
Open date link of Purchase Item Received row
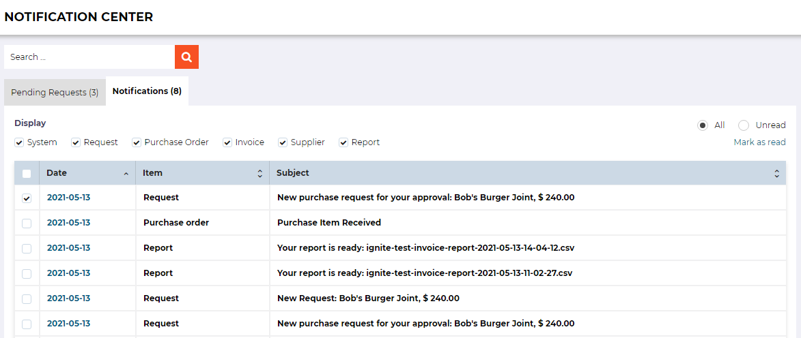tap(68, 223)
